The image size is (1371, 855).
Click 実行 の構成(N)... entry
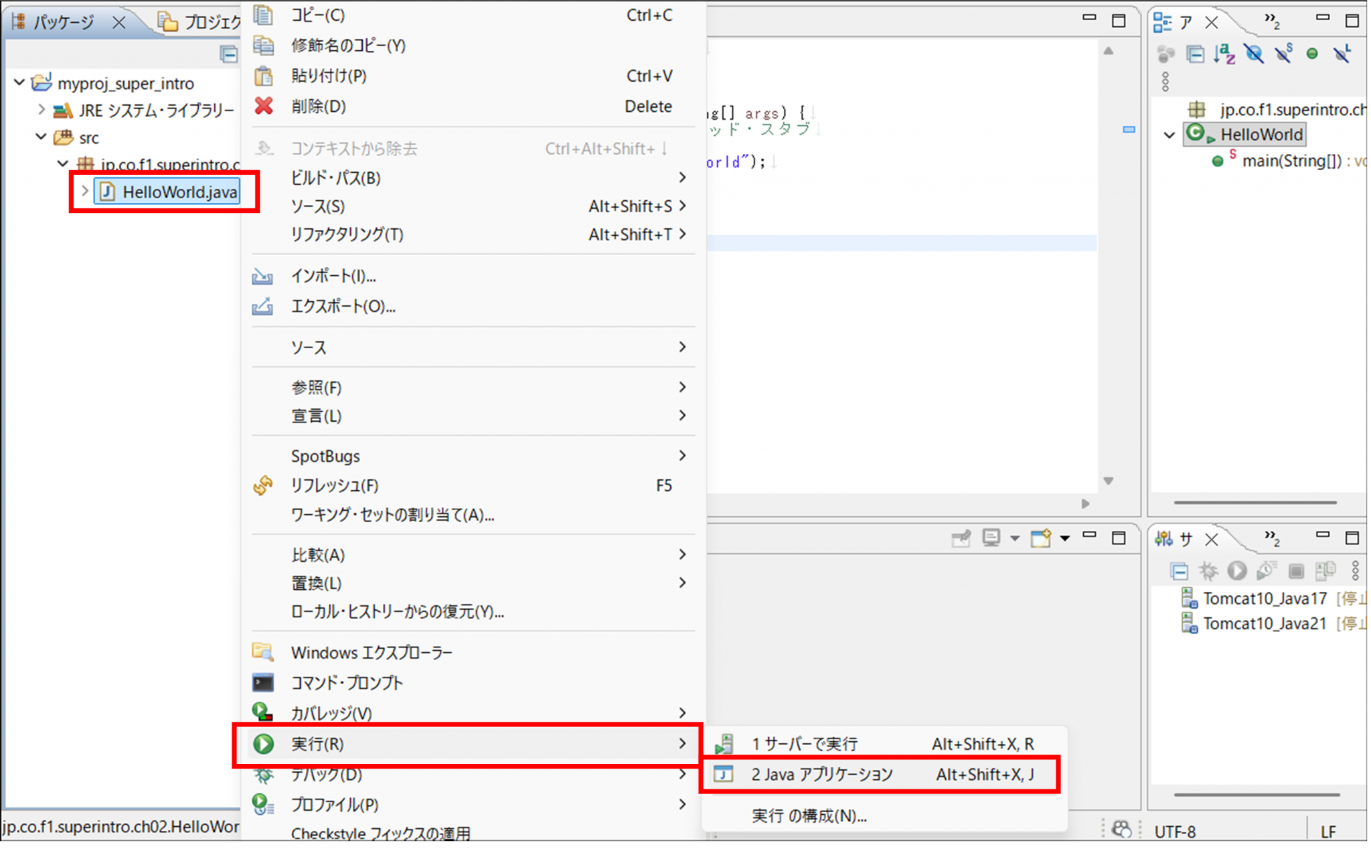(809, 815)
